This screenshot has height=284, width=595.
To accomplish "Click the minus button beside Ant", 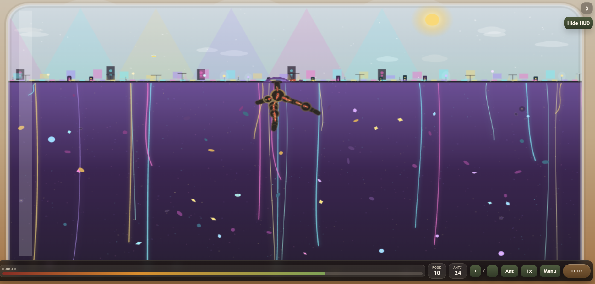I will (492, 271).
